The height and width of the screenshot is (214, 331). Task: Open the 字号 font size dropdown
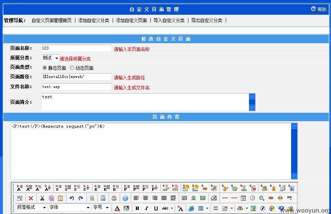(101, 207)
